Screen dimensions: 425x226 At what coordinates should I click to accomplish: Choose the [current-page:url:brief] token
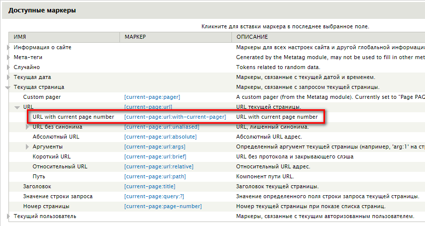click(155, 156)
